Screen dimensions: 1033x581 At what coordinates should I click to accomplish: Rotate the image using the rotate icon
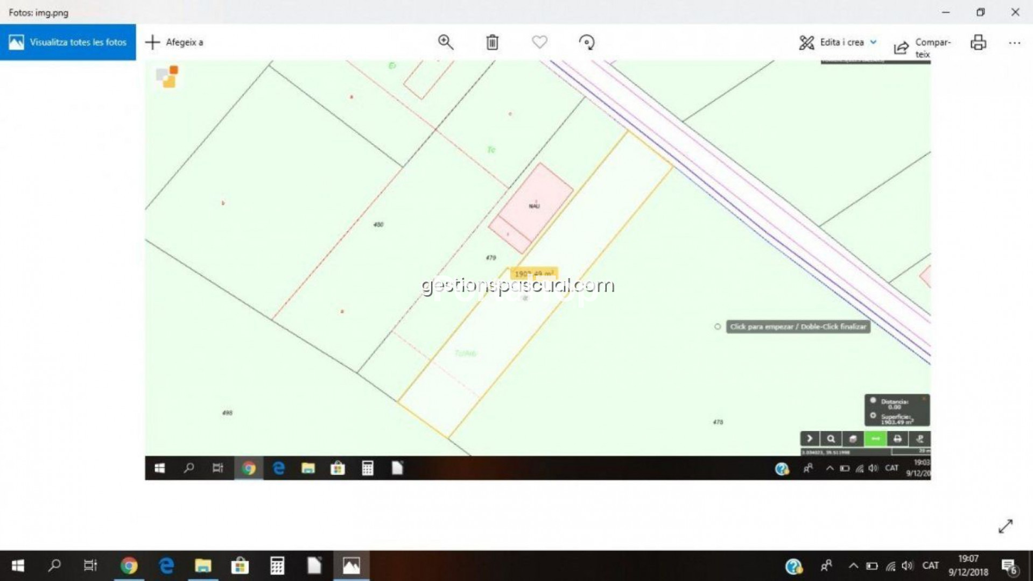tap(586, 42)
